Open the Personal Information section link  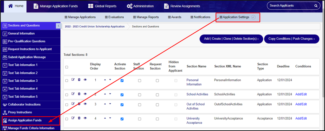coord(194,82)
